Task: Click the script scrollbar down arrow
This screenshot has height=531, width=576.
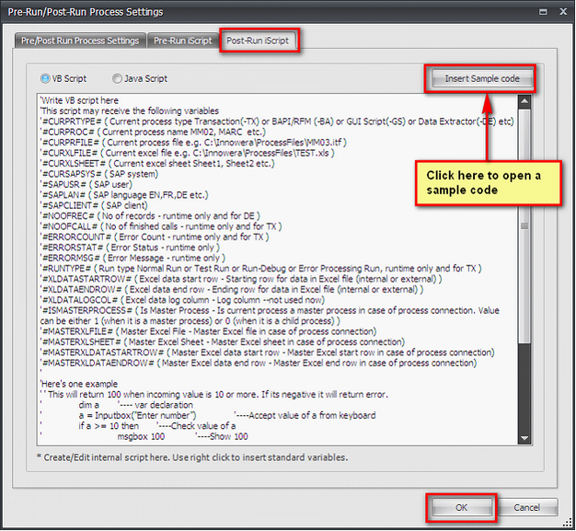Action: coord(524,441)
